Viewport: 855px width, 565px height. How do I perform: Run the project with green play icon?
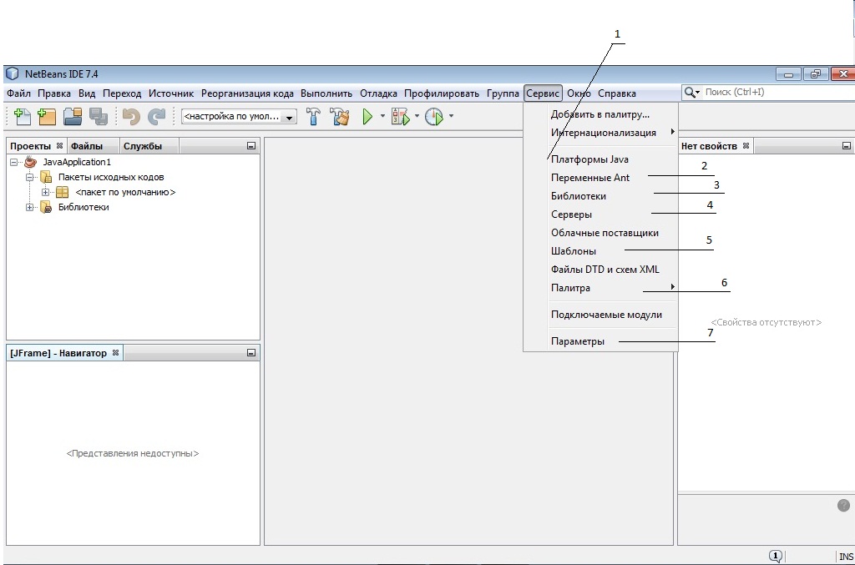(x=367, y=117)
